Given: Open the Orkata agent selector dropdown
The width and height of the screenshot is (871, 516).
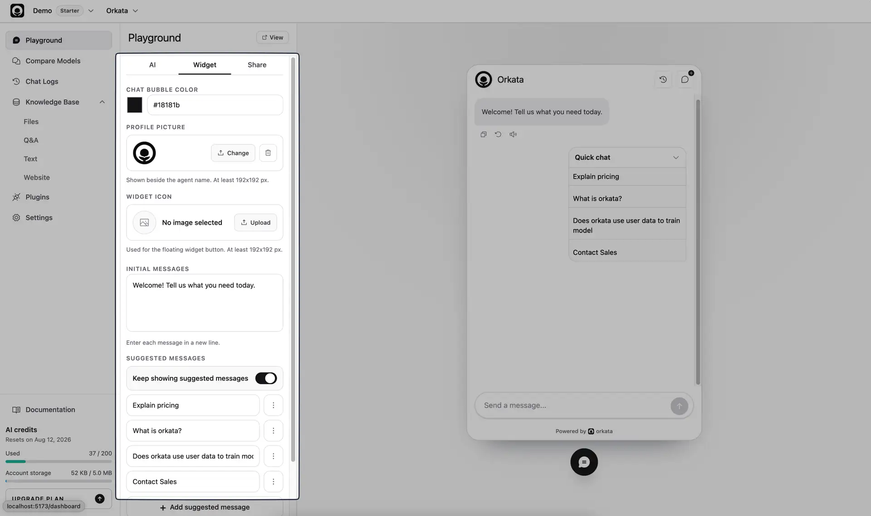Looking at the screenshot, I should [122, 10].
